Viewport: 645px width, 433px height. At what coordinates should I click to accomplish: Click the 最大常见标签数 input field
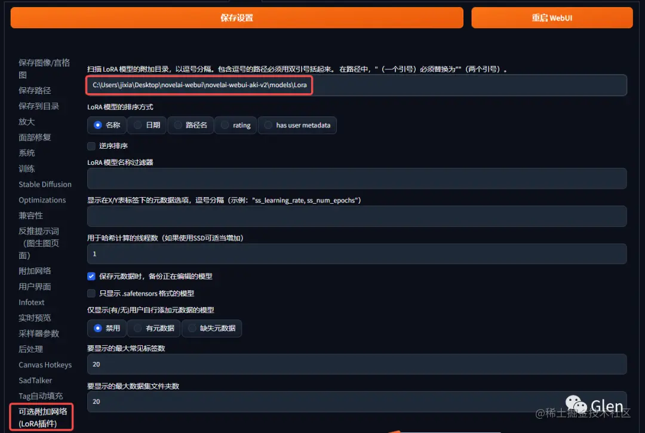click(x=357, y=364)
